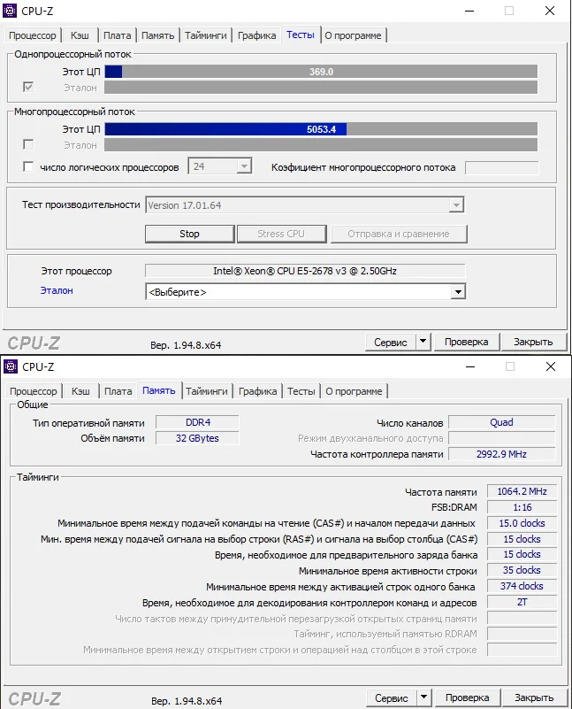Click the 15.0 clocks CAS latency value
Screen dimensions: 572x709
522,523
